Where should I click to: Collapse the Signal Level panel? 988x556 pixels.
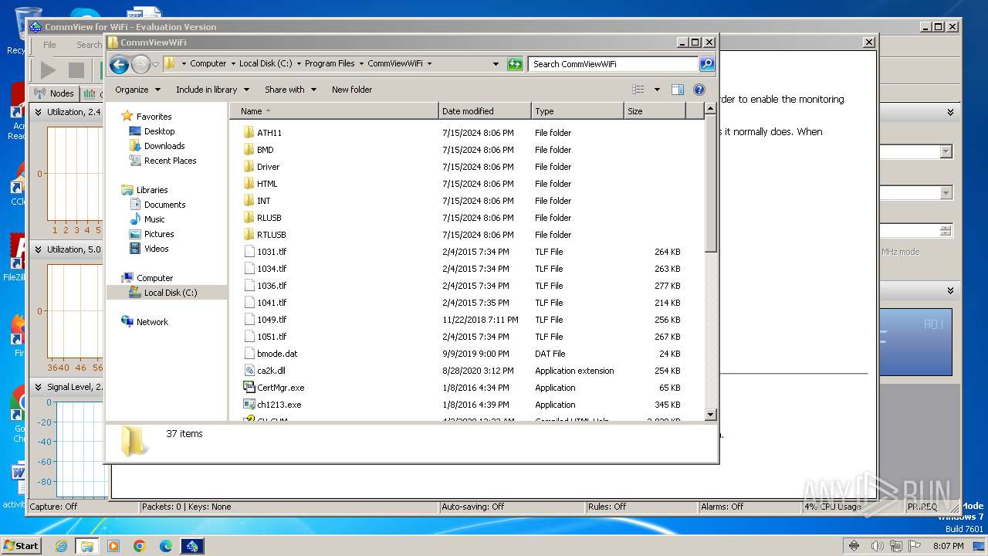pos(37,387)
